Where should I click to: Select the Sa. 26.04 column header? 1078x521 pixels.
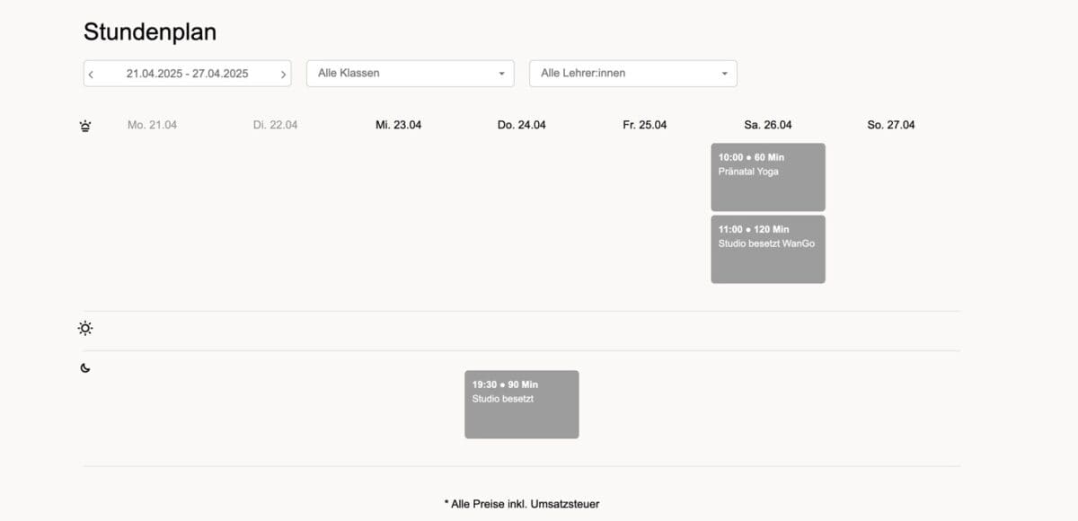(768, 125)
